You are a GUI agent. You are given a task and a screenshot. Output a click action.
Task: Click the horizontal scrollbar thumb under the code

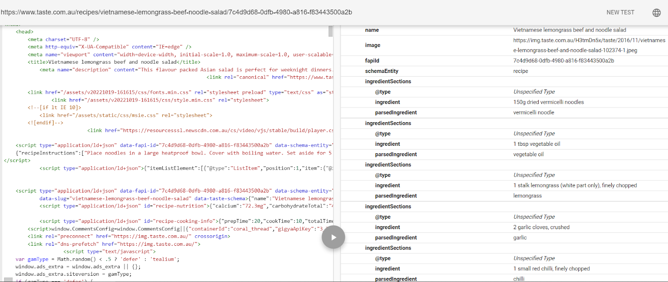pyautogui.click(x=8, y=280)
